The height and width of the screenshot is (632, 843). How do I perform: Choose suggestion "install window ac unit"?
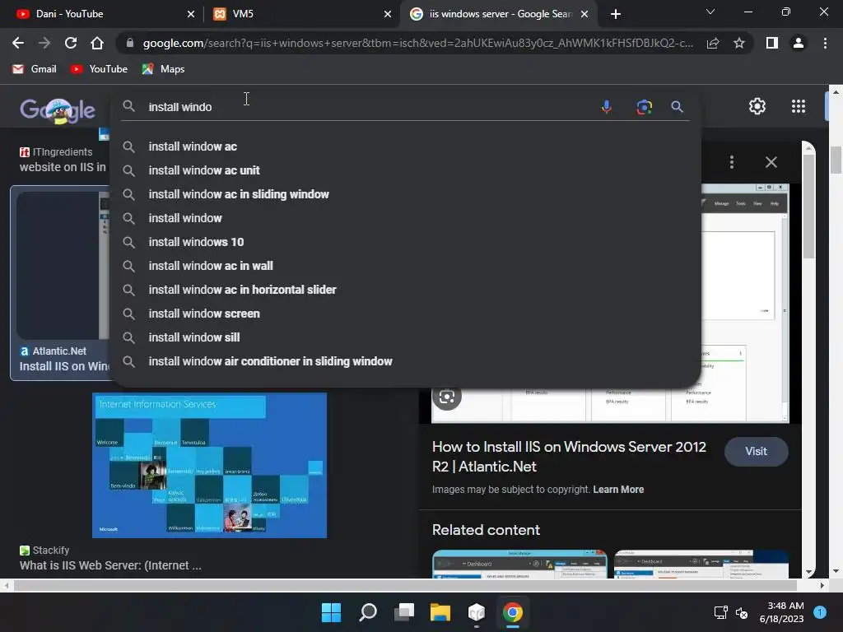click(405, 170)
